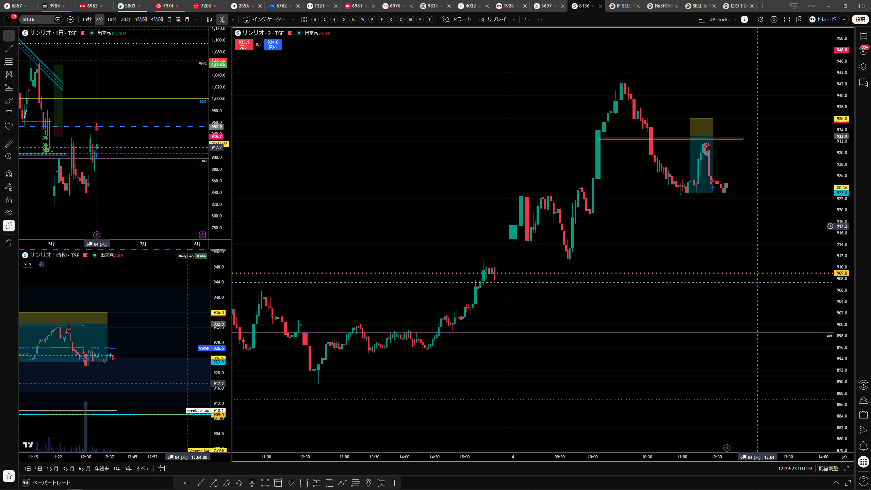Viewport: 871px width, 490px height.
Task: Take a chart snapshot with camera icon
Action: [x=800, y=19]
